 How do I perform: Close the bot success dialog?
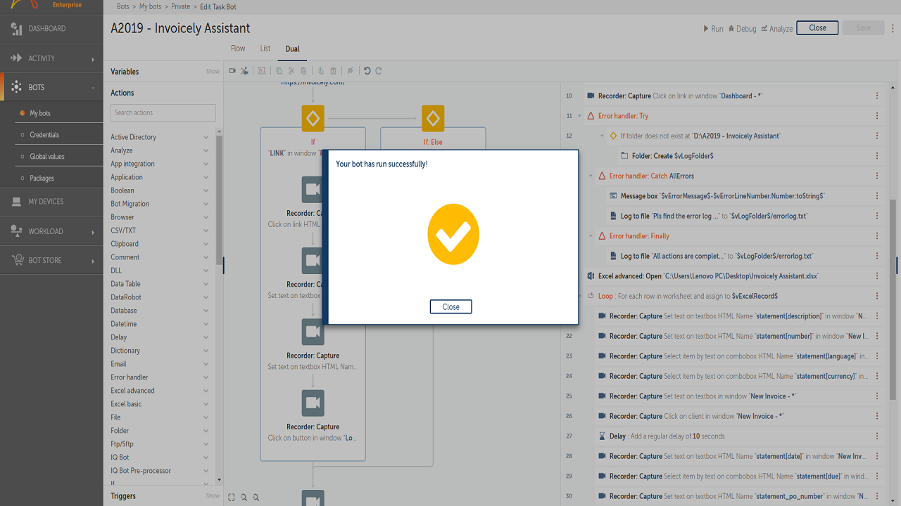click(x=450, y=307)
